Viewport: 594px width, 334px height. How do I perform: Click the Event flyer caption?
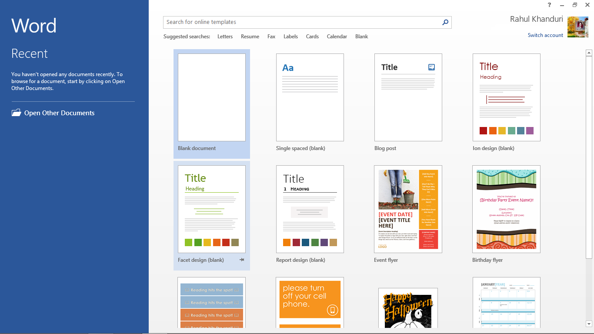(386, 260)
